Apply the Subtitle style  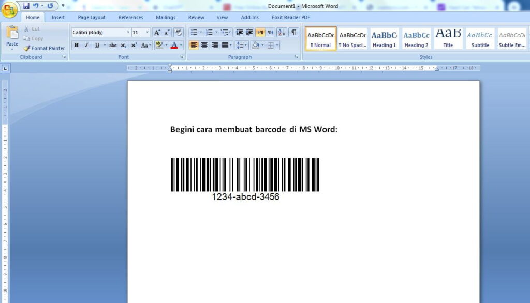point(480,38)
